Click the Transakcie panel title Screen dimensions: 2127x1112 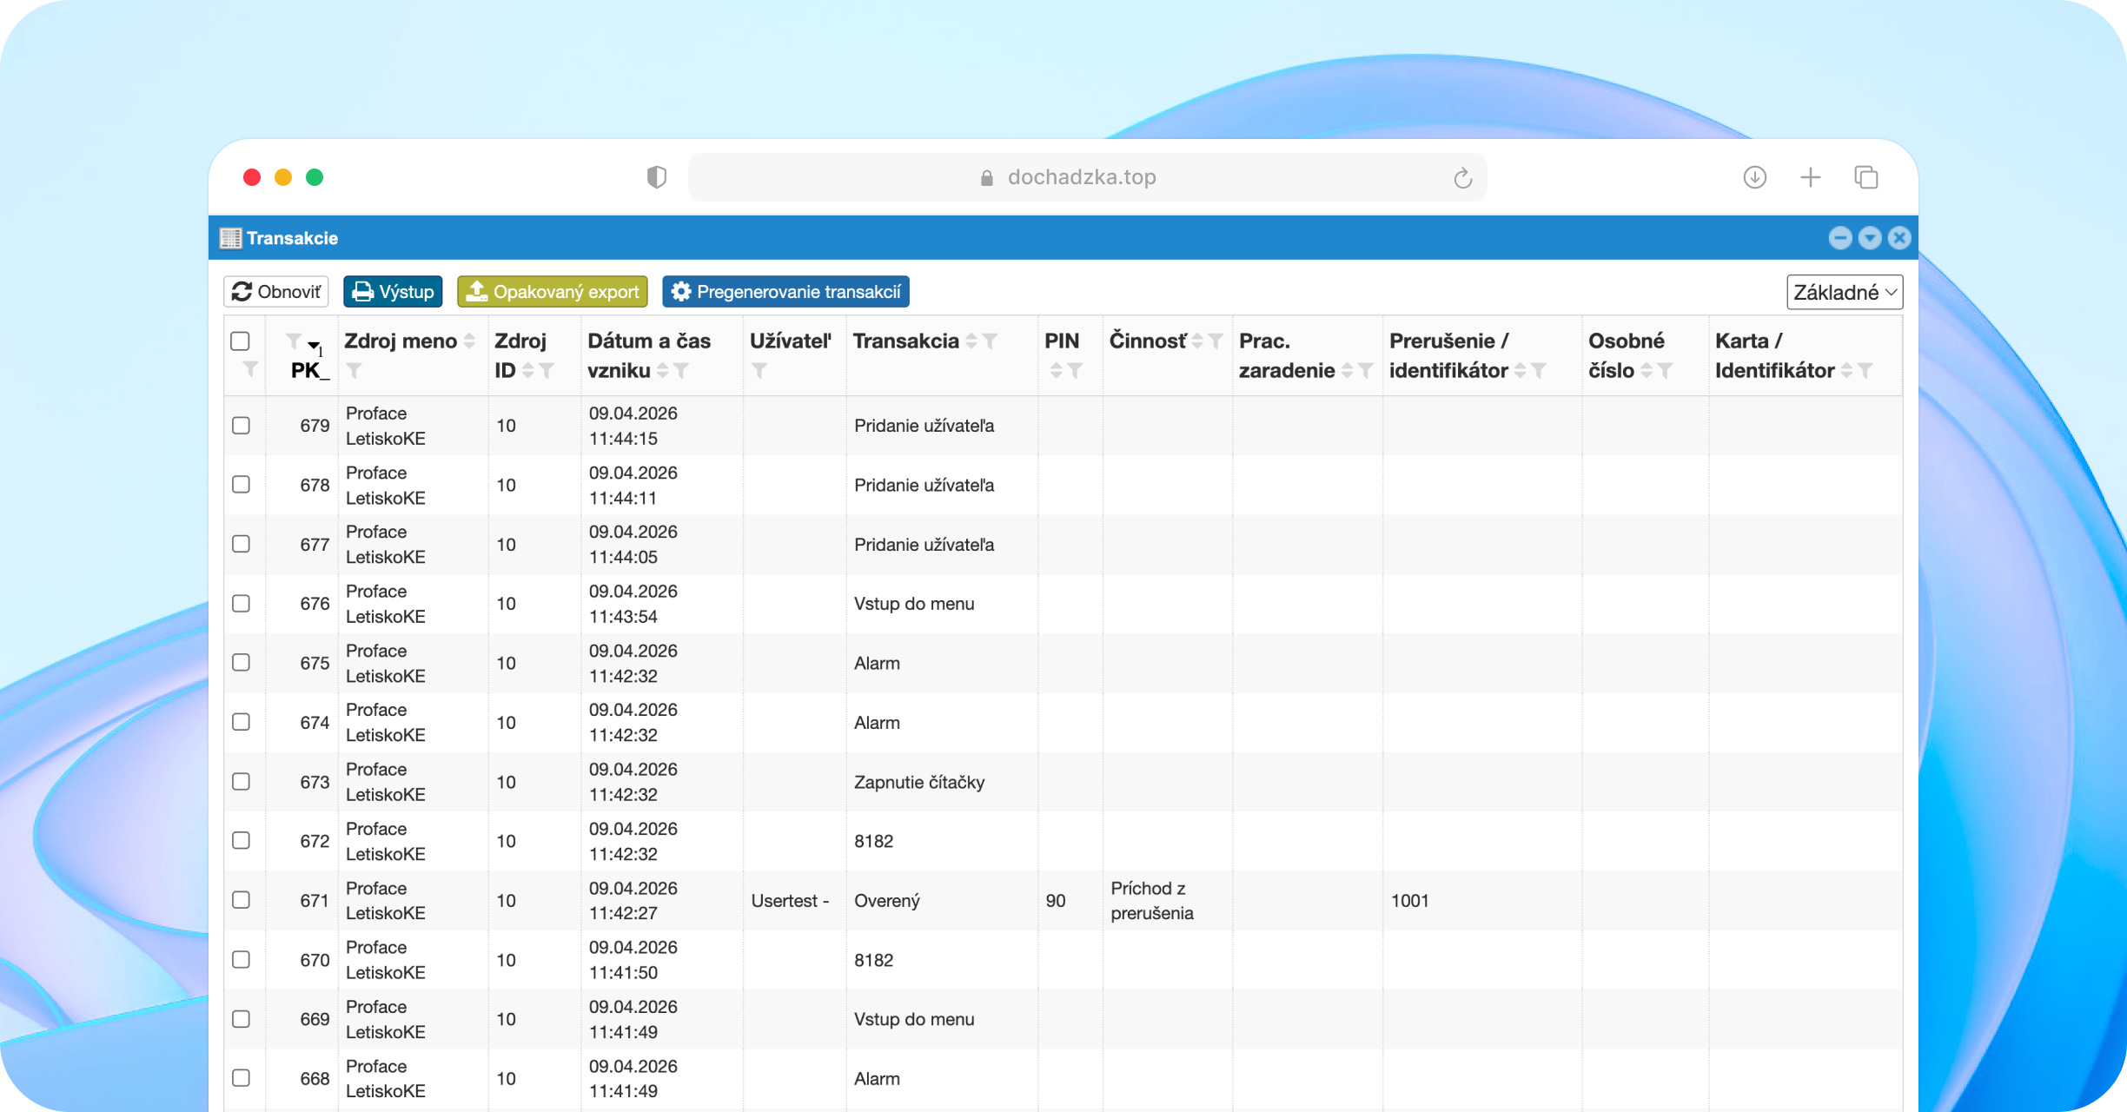(292, 238)
